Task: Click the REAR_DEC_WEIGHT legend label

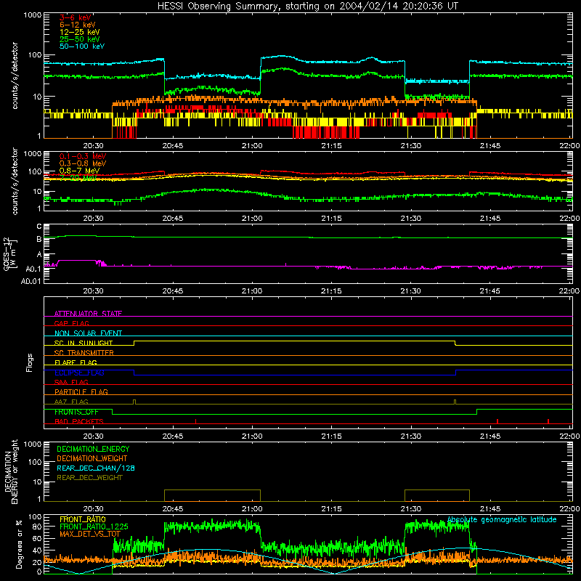Action: (x=89, y=478)
